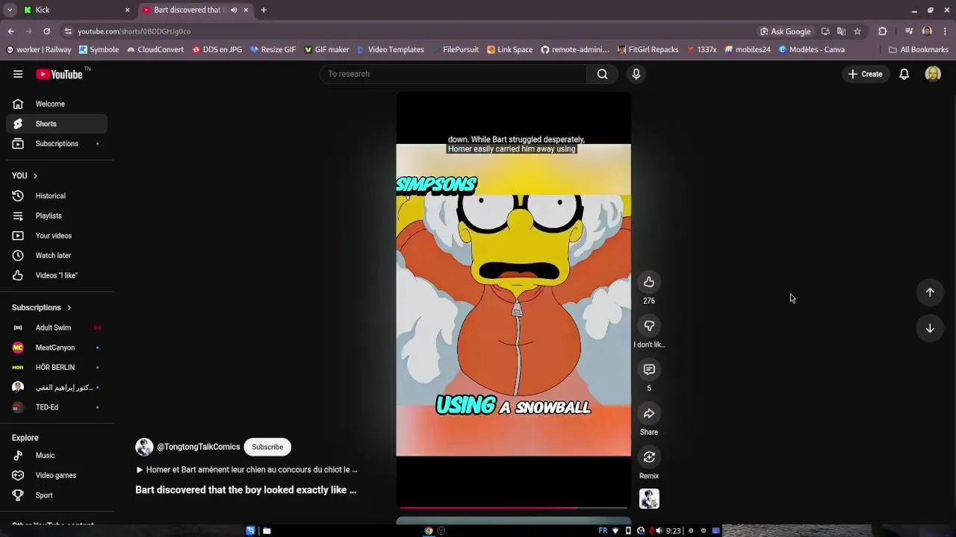Open the YouTube account avatar menu
The image size is (956, 537).
[933, 74]
